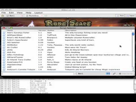The height and width of the screenshot is (102, 136).
Task: Click the script icon beside Andysan's Camelot Teleporter
Action: point(4,69)
